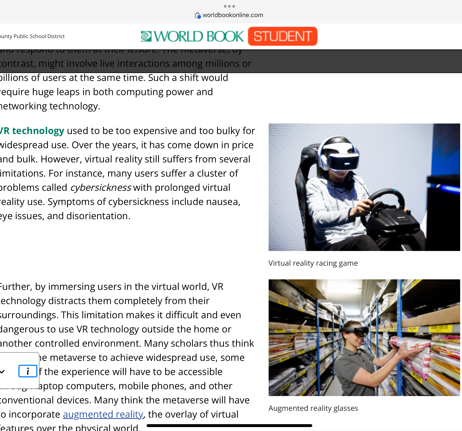462x431 pixels.
Task: Click the dark gray sticky banner strip
Action: pos(342,61)
